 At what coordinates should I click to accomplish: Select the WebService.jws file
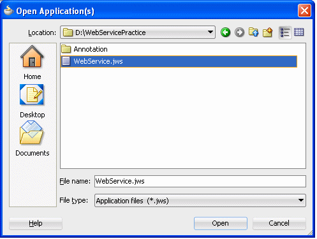click(x=179, y=61)
